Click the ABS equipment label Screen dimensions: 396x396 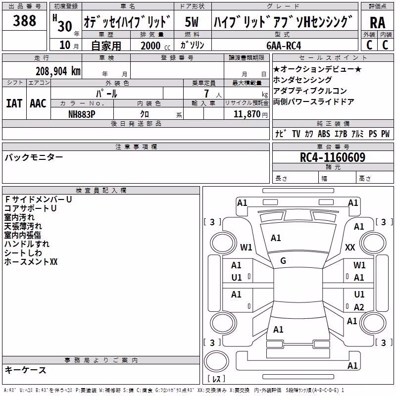324,134
